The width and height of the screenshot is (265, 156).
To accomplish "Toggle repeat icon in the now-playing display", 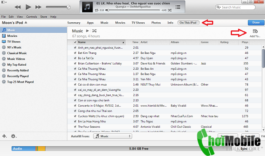I will pyautogui.click(x=97, y=10).
